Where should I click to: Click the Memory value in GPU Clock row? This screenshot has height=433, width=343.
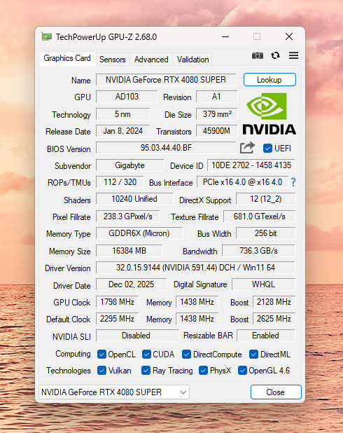(197, 302)
